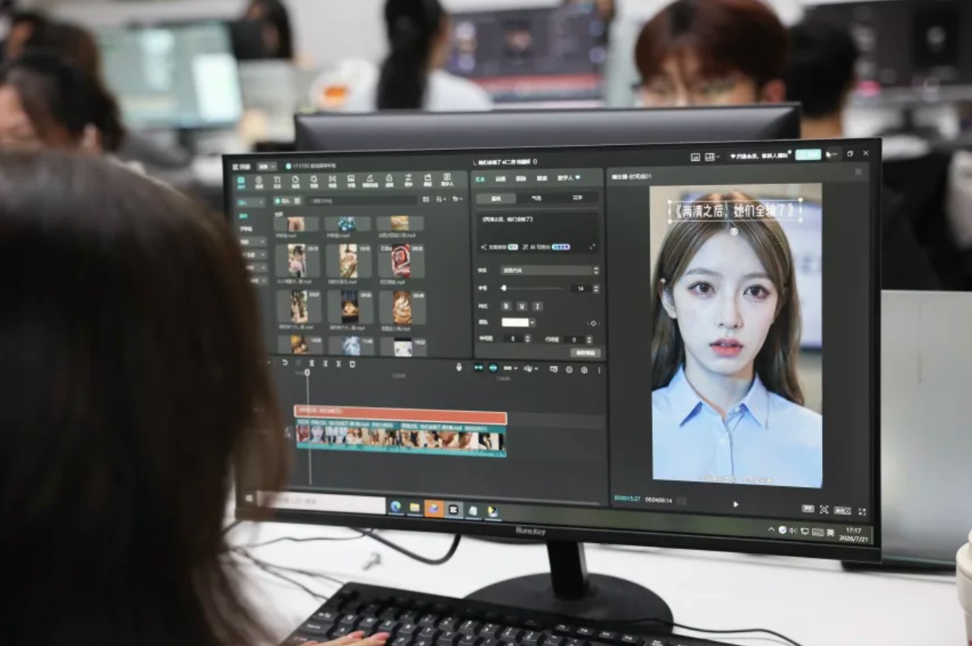Play the preview video

tap(736, 504)
